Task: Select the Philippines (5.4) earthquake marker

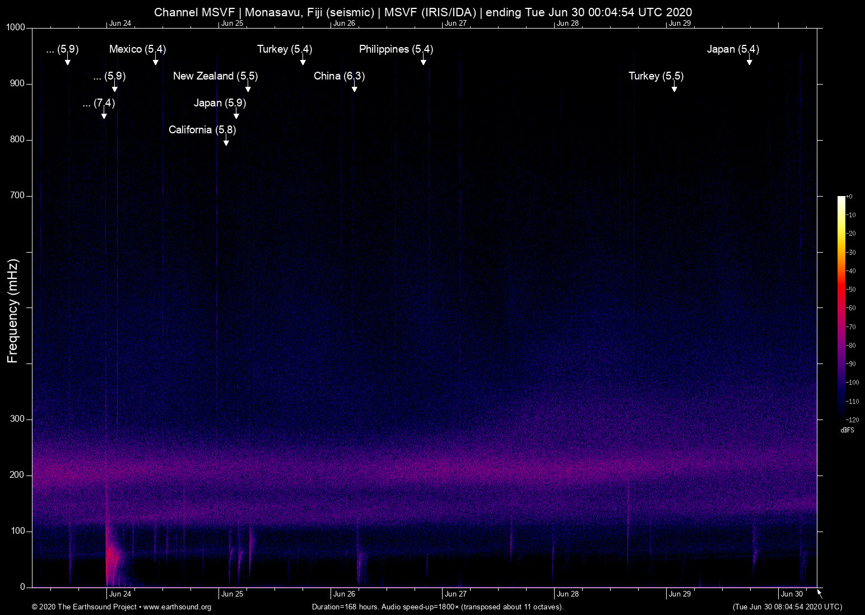Action: click(424, 62)
